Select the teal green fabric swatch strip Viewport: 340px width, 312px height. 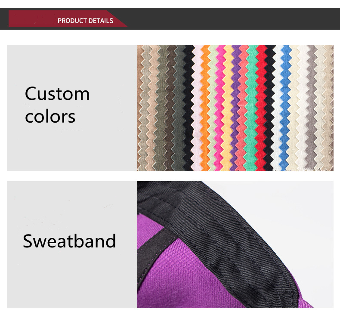[251, 108]
